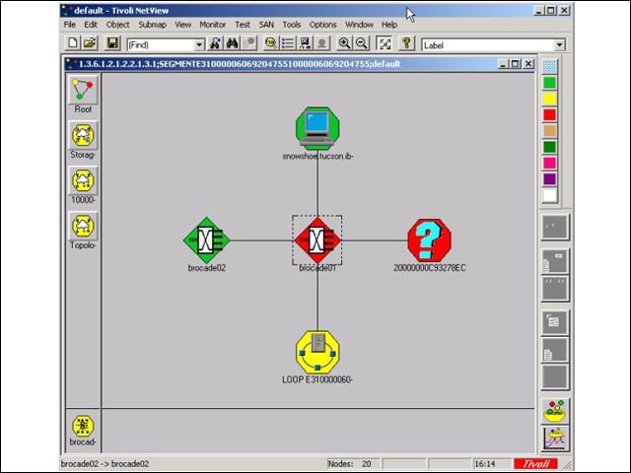Pick the yellow color swatch

click(x=550, y=99)
